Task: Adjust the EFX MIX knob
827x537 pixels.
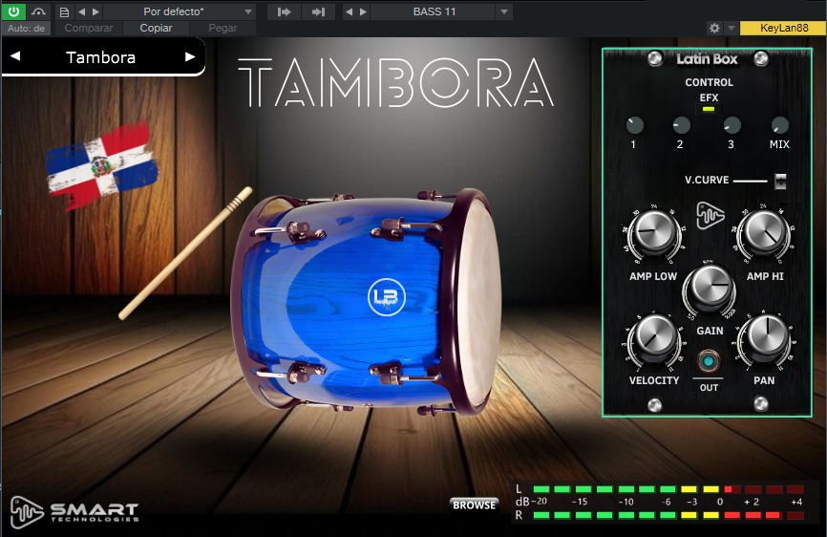Action: (779, 125)
